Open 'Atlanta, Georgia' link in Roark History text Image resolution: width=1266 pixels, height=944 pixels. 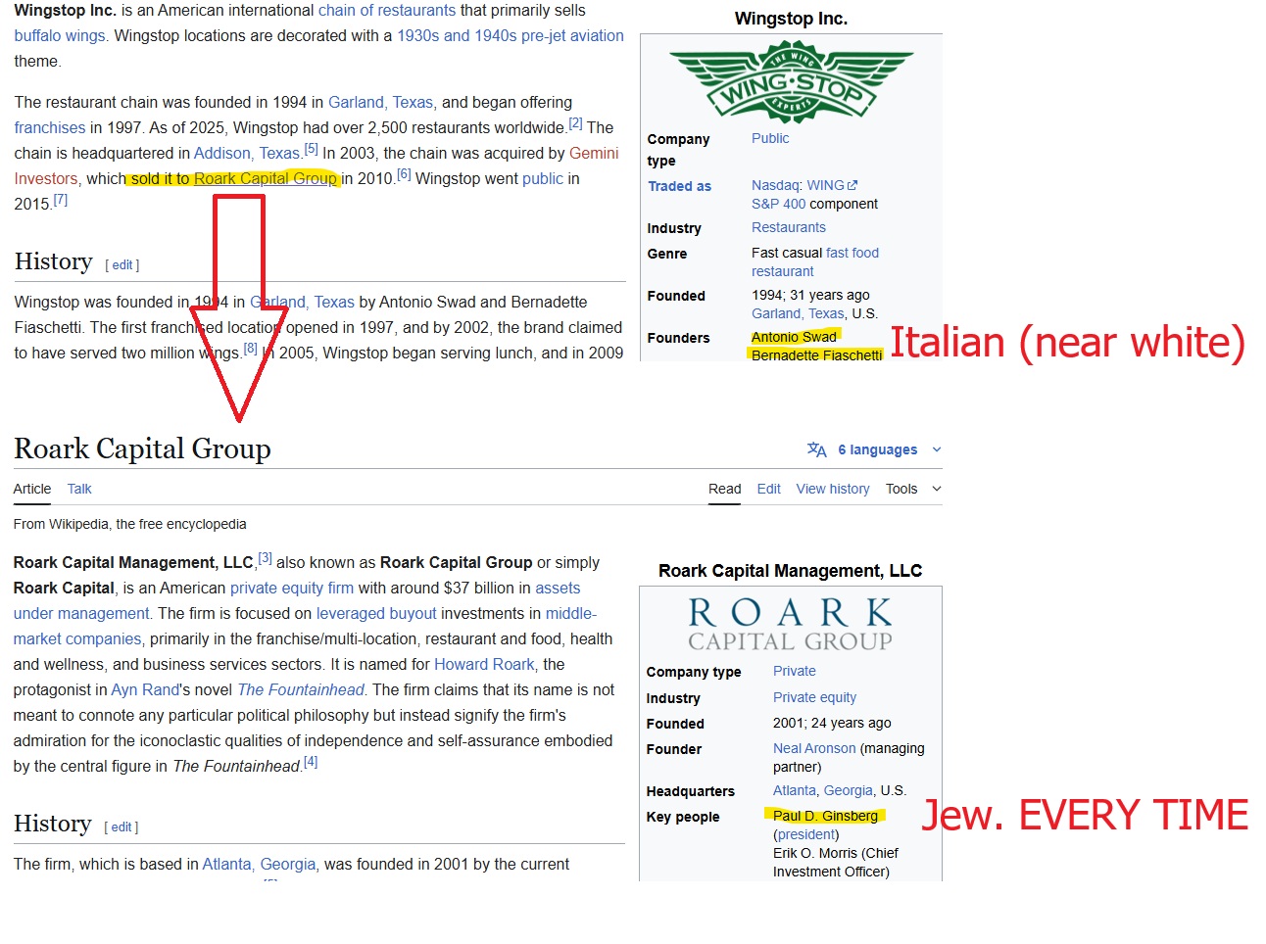(x=259, y=864)
